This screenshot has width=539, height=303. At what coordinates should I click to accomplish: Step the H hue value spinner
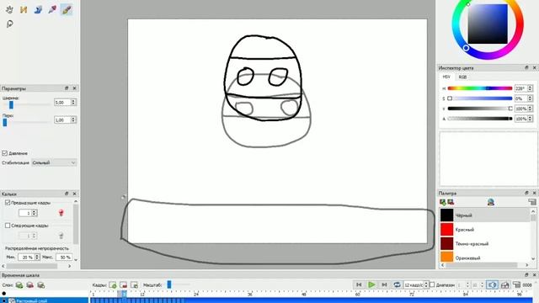[x=530, y=88]
